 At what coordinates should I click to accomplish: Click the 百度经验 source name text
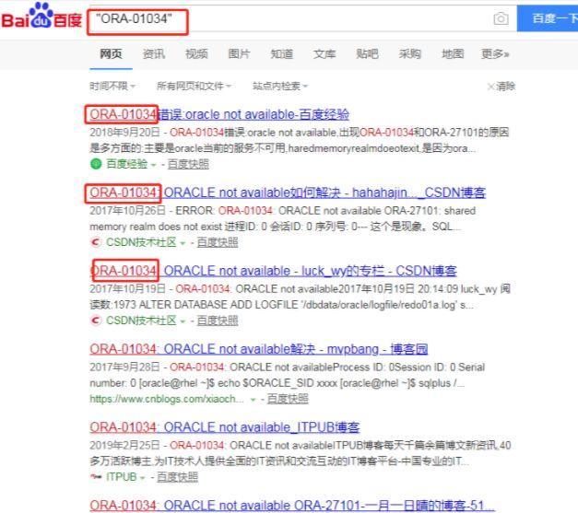(x=127, y=164)
